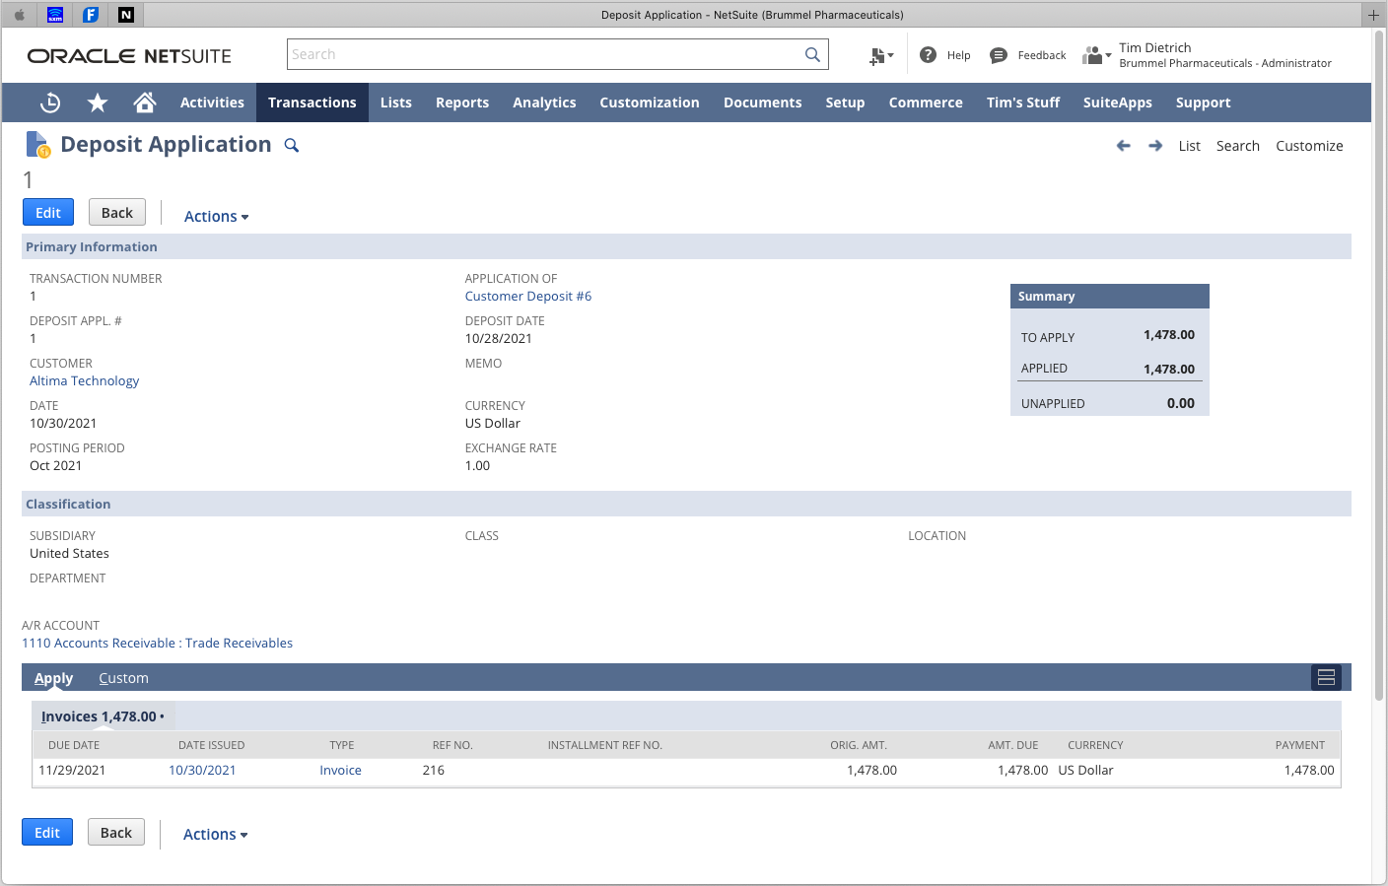Open the Documents menu
Viewport: 1388px width, 886px height.
[x=763, y=102]
